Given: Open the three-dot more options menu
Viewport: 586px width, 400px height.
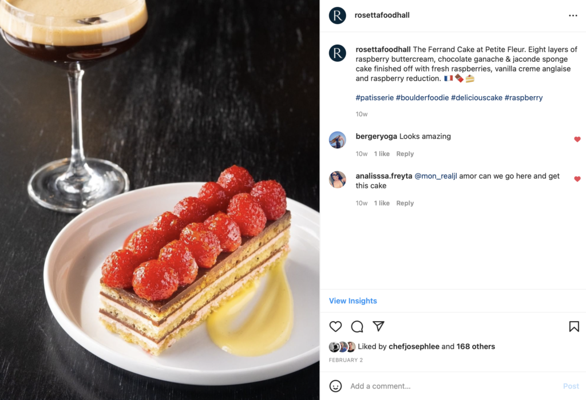Looking at the screenshot, I should 573,15.
